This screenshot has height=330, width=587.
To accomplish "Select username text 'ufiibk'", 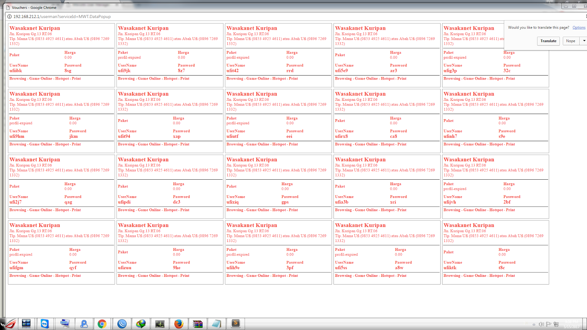I will pos(16,71).
